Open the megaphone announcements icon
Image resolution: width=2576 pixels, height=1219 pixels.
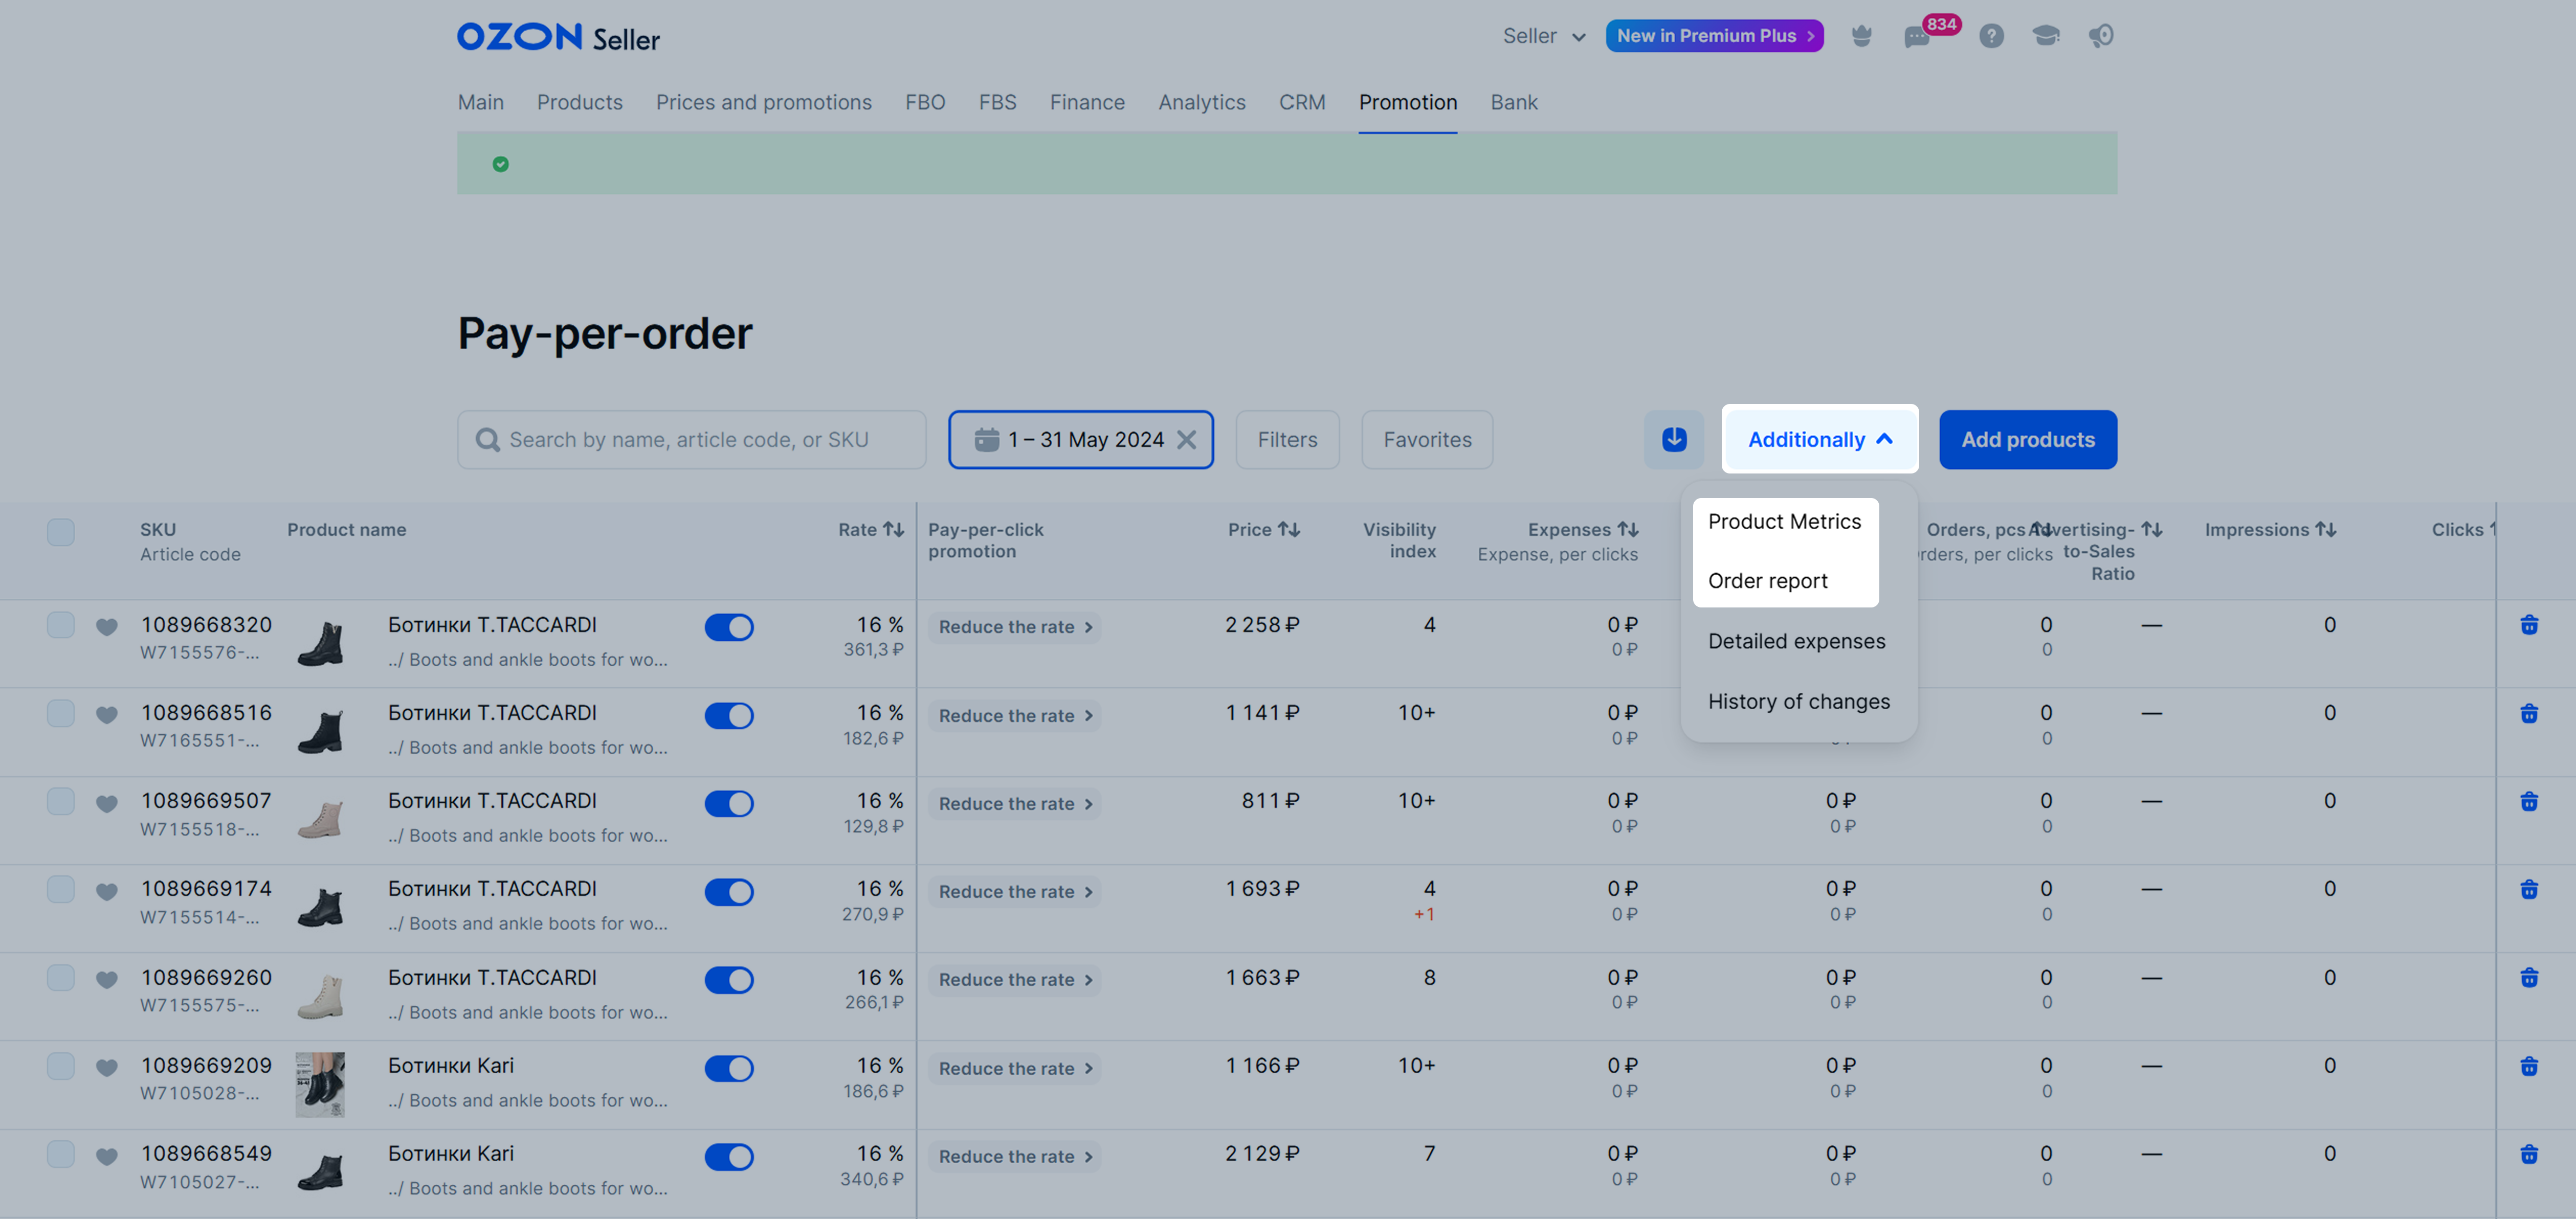tap(2101, 36)
